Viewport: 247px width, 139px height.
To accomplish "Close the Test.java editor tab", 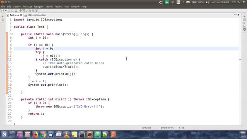I will [x=21, y=15].
